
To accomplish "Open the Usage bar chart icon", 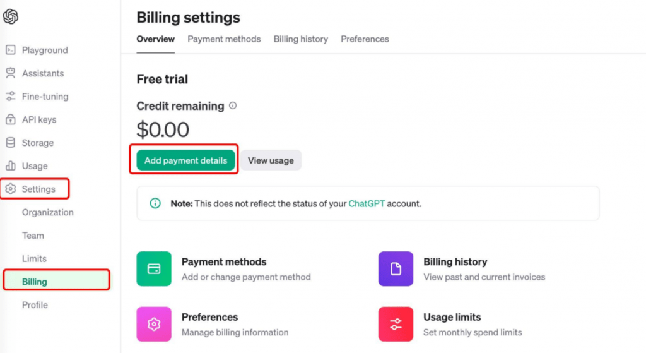I will (11, 166).
